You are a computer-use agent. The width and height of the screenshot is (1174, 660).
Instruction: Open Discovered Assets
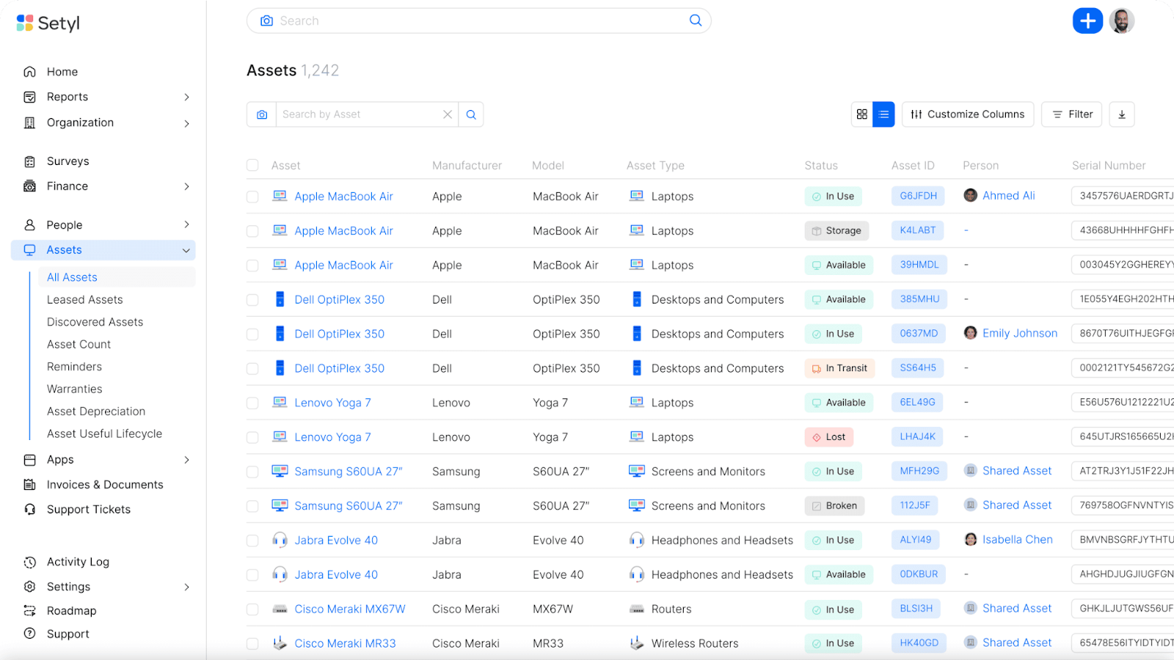[95, 322]
